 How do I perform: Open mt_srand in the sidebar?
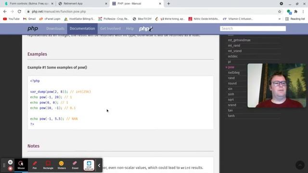[235, 51]
